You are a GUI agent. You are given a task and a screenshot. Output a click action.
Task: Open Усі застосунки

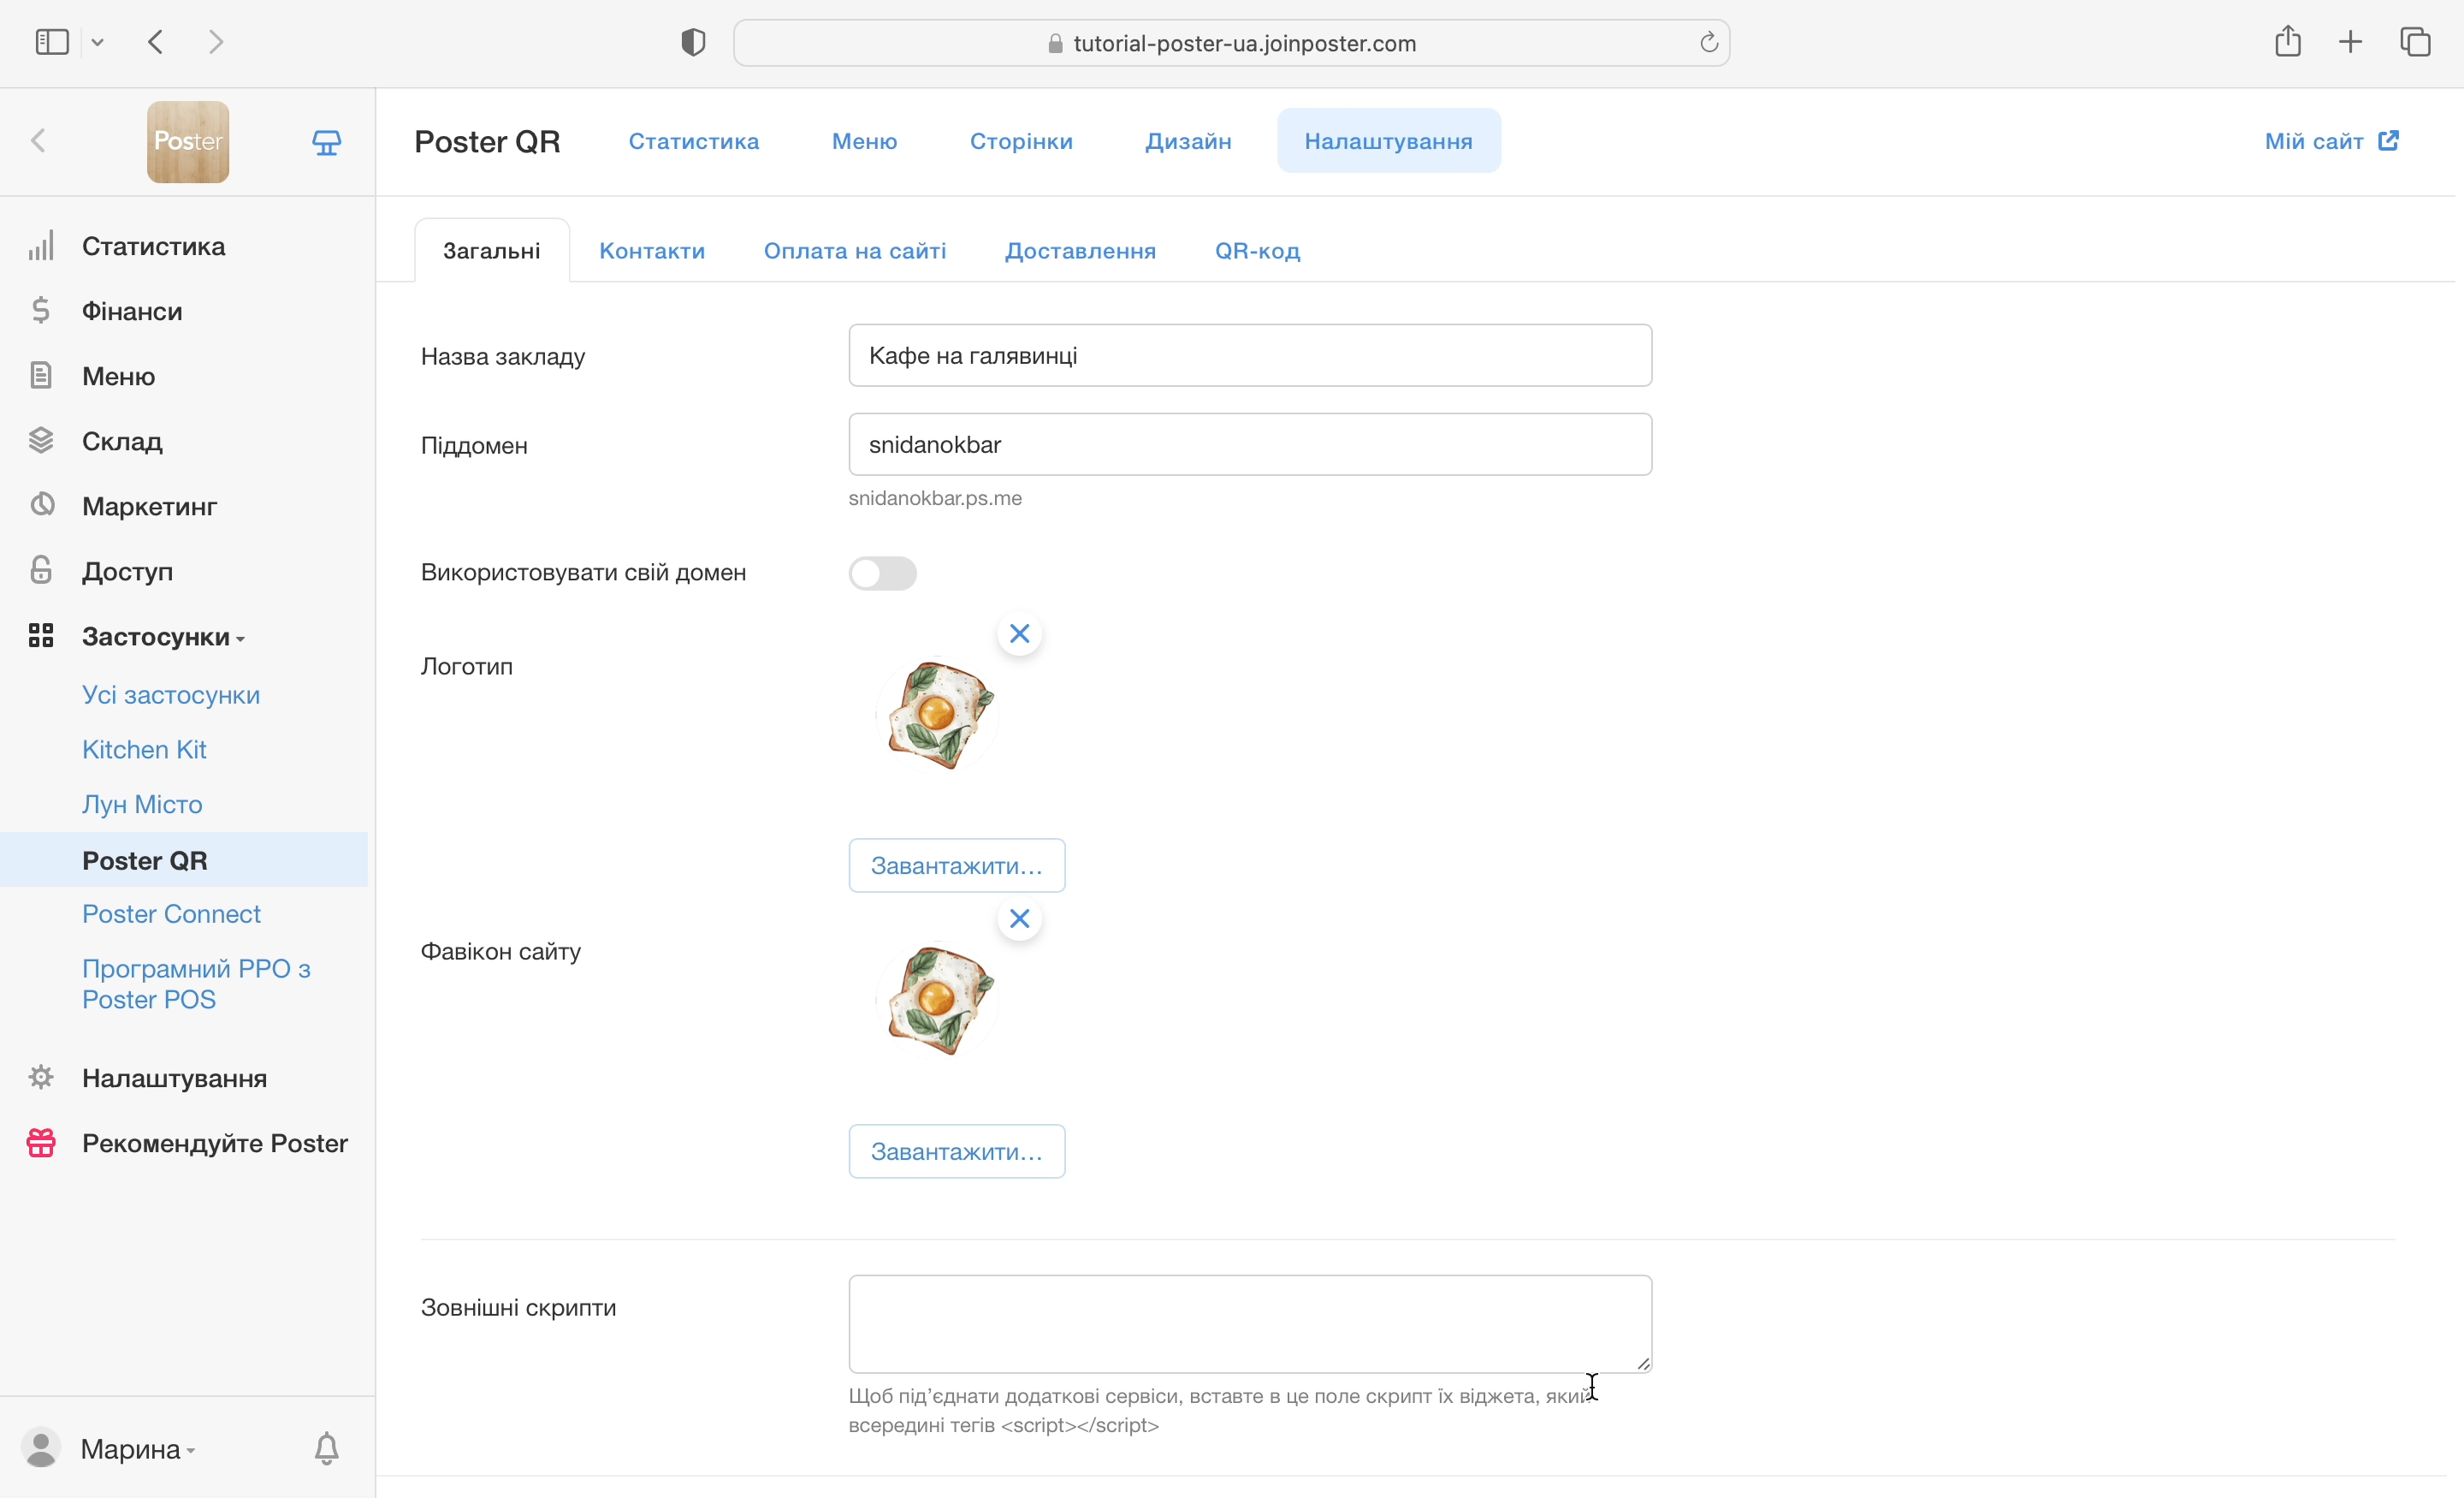171,694
